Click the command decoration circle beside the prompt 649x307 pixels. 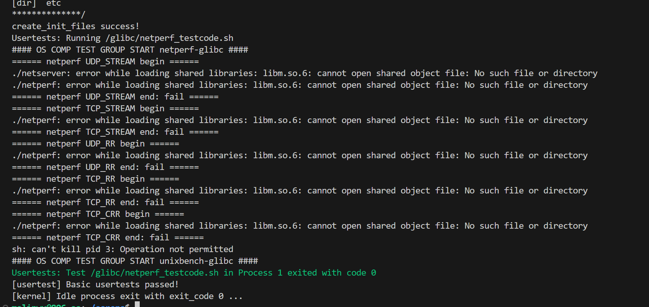(x=5, y=306)
